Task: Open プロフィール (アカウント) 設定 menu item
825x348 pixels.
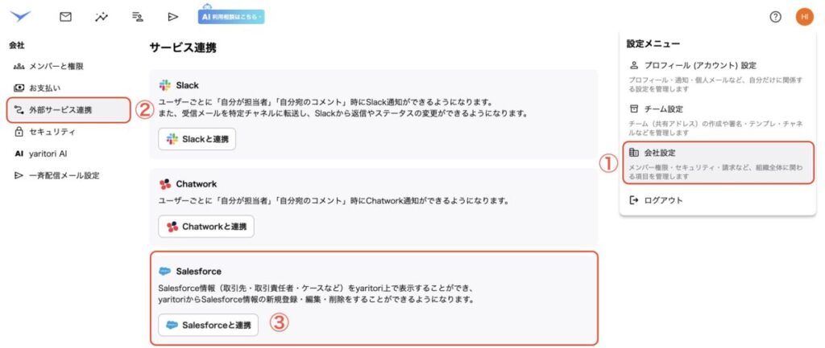Action: pos(699,66)
